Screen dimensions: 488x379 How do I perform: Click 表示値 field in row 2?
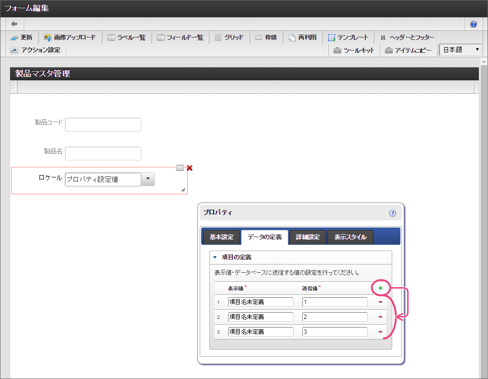tap(260, 317)
